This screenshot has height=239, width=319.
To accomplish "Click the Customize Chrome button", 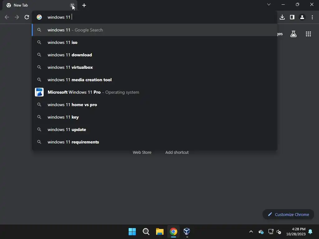I will pos(288,214).
